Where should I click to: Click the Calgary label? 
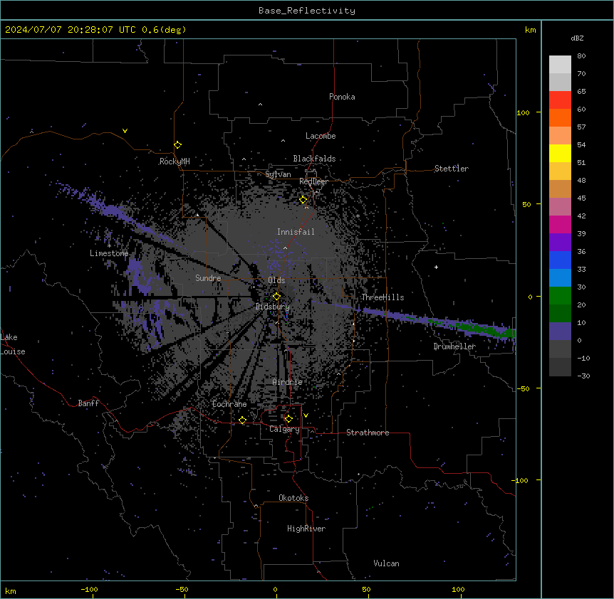click(284, 429)
